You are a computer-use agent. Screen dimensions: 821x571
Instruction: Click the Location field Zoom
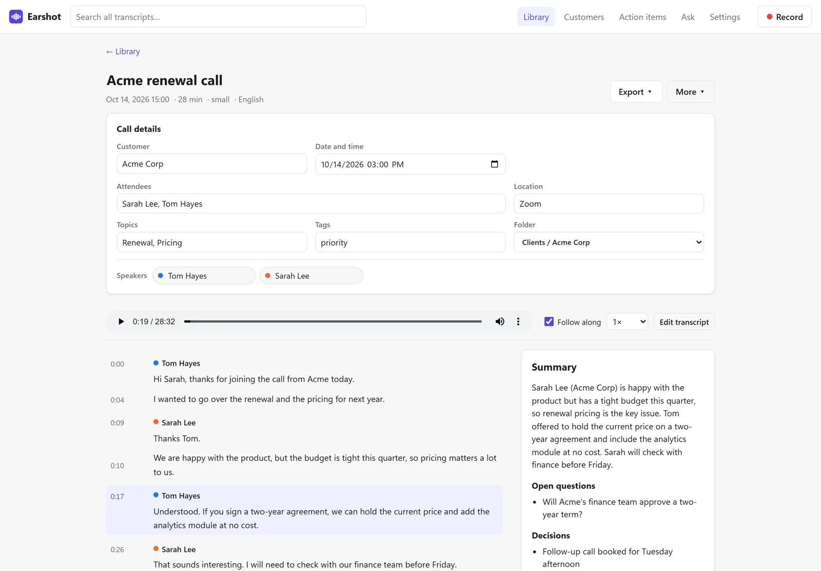pyautogui.click(x=609, y=204)
